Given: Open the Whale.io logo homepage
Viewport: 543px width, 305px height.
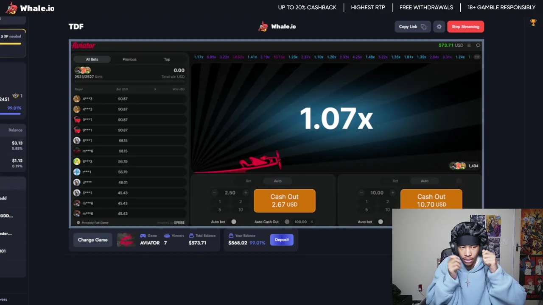Looking at the screenshot, I should (30, 8).
